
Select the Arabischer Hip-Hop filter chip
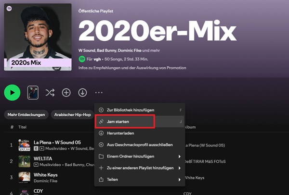(x=72, y=115)
